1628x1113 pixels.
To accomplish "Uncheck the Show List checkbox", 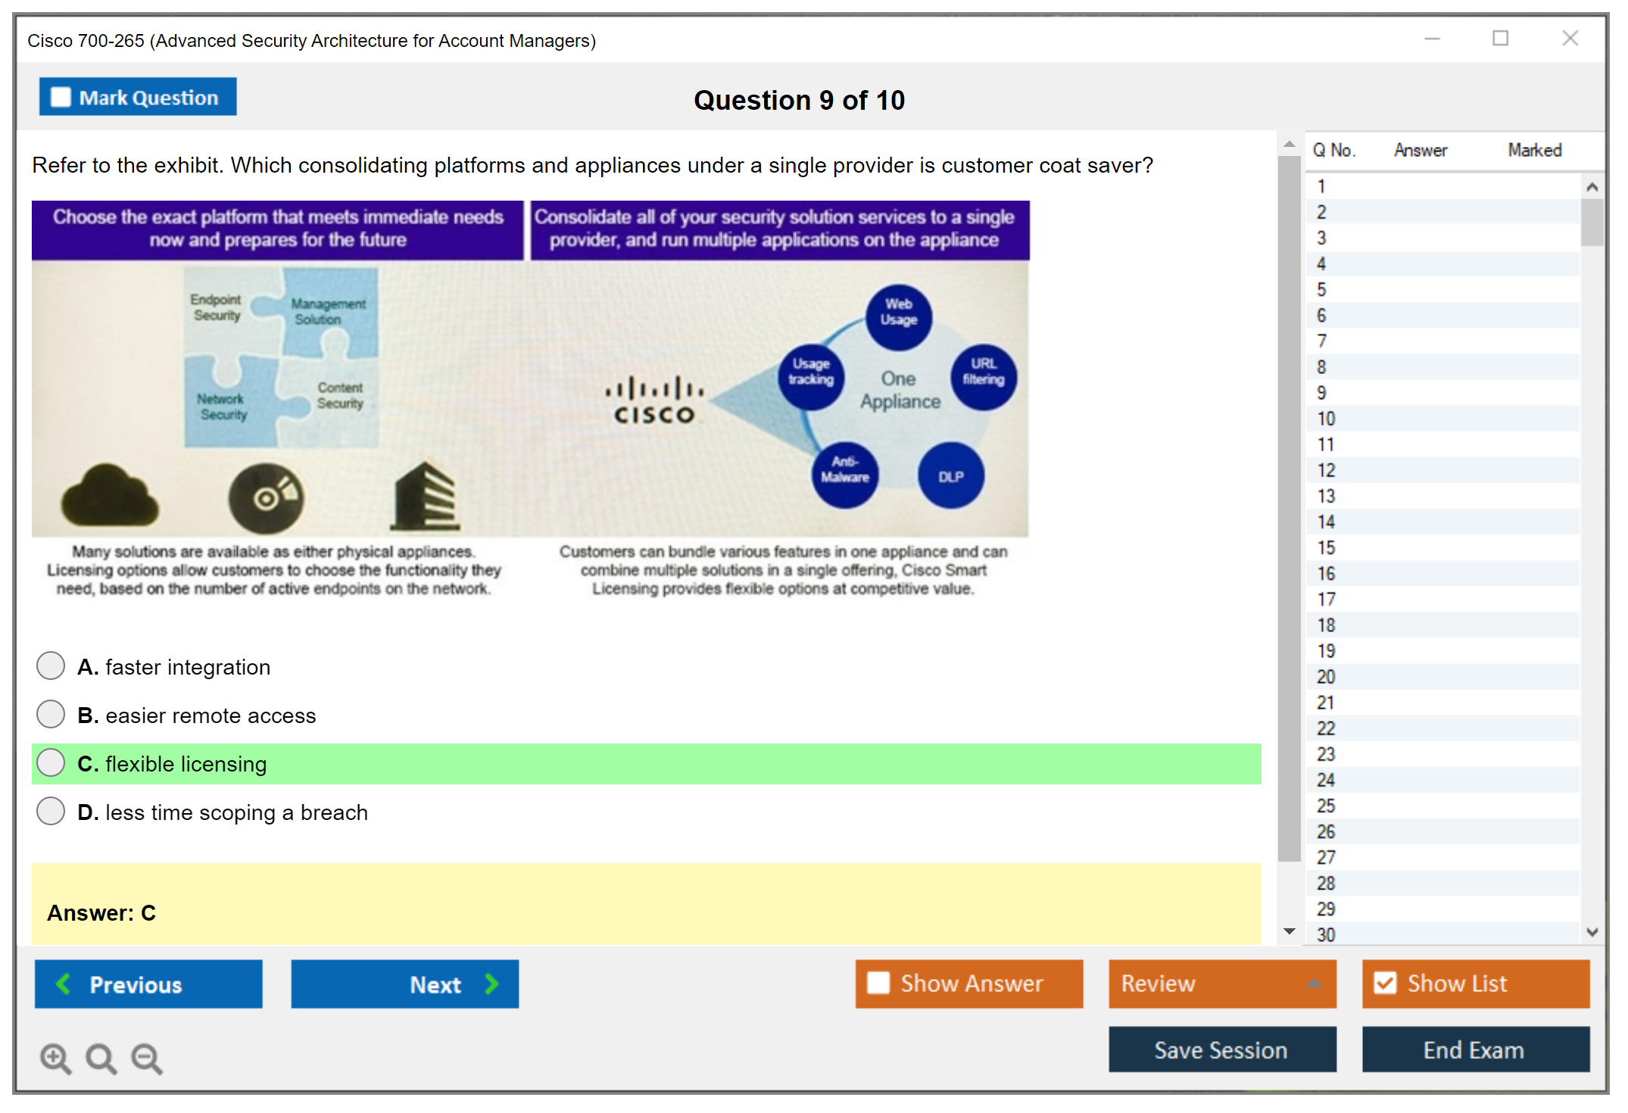I will coord(1385,983).
